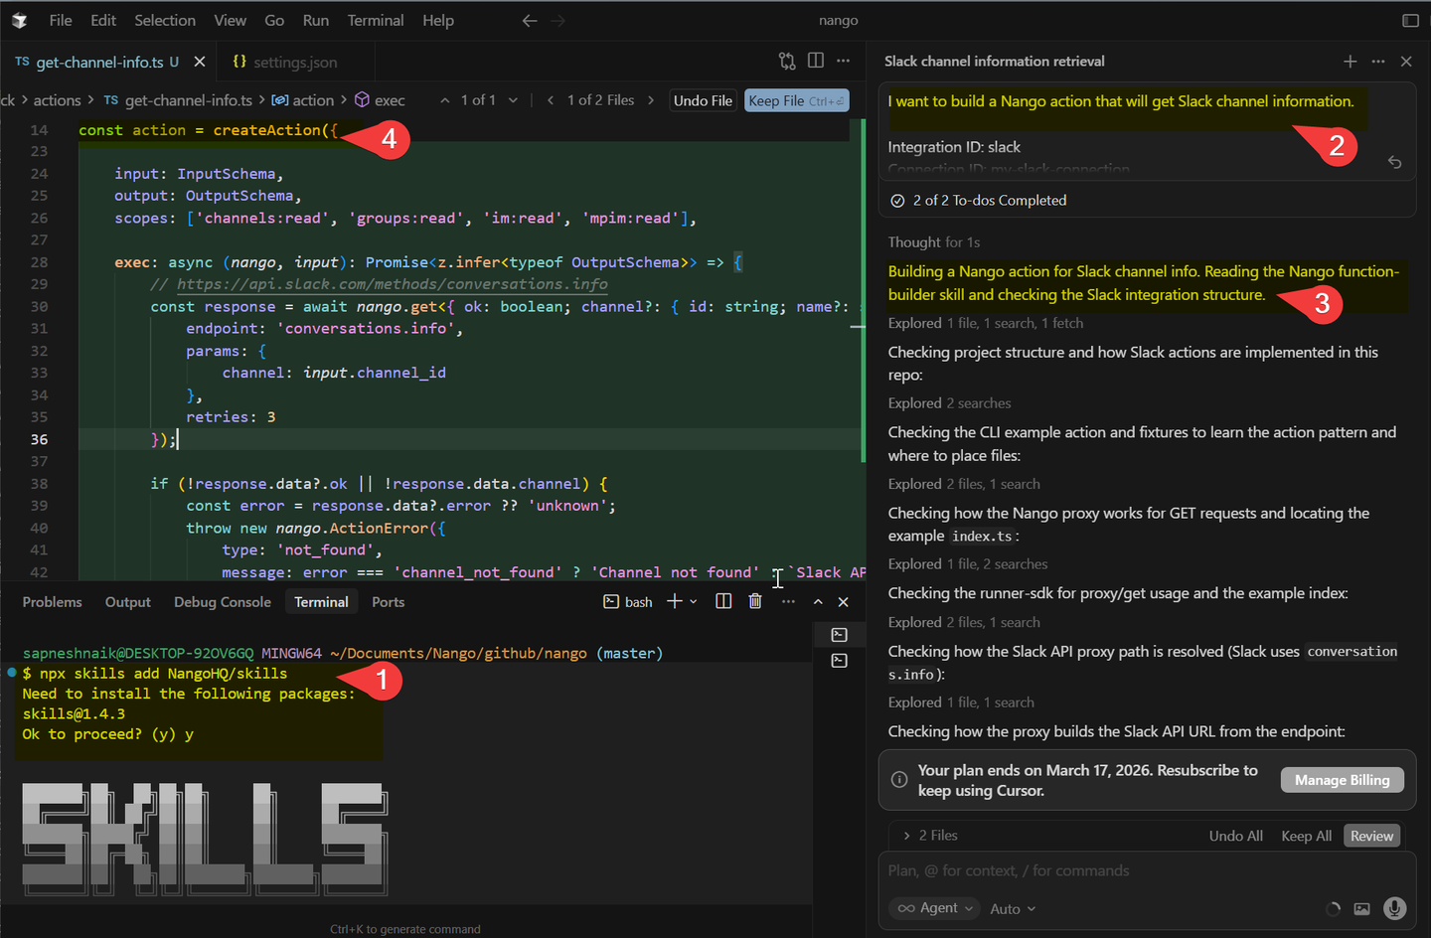
Task: Select the actions breadcrumb
Action: [x=57, y=100]
